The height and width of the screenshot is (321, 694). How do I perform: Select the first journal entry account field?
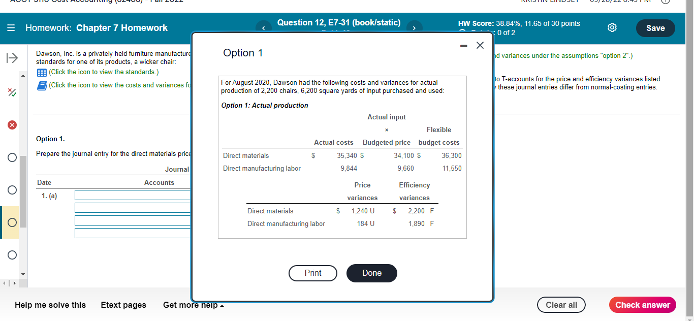tap(133, 195)
